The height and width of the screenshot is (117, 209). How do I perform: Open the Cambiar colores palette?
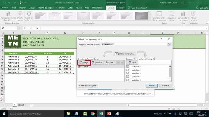(x=29, y=17)
